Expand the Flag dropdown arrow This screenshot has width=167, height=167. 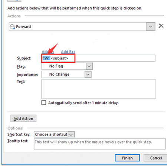(89, 66)
